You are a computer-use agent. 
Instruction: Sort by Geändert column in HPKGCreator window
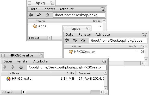click(x=90, y=73)
